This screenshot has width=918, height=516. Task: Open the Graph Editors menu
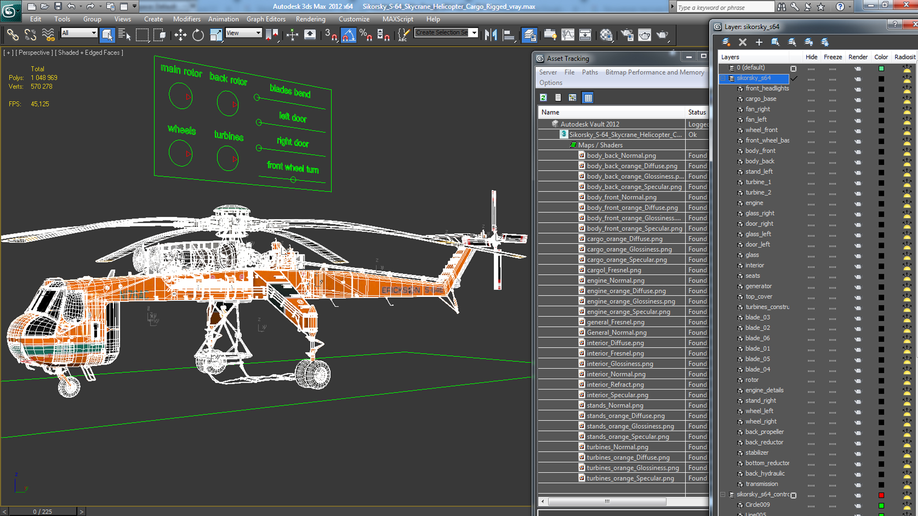pos(266,19)
